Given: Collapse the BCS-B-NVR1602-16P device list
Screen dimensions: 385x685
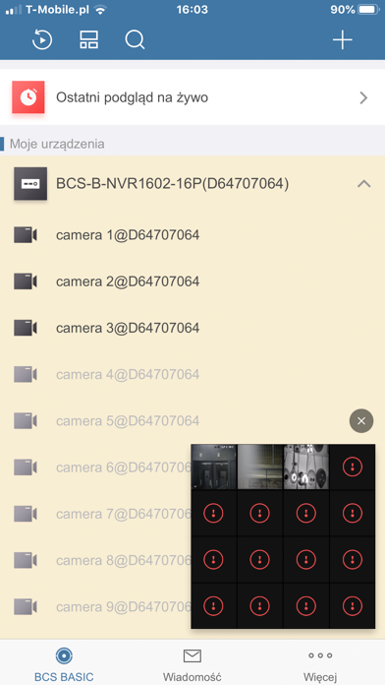Looking at the screenshot, I should [363, 184].
